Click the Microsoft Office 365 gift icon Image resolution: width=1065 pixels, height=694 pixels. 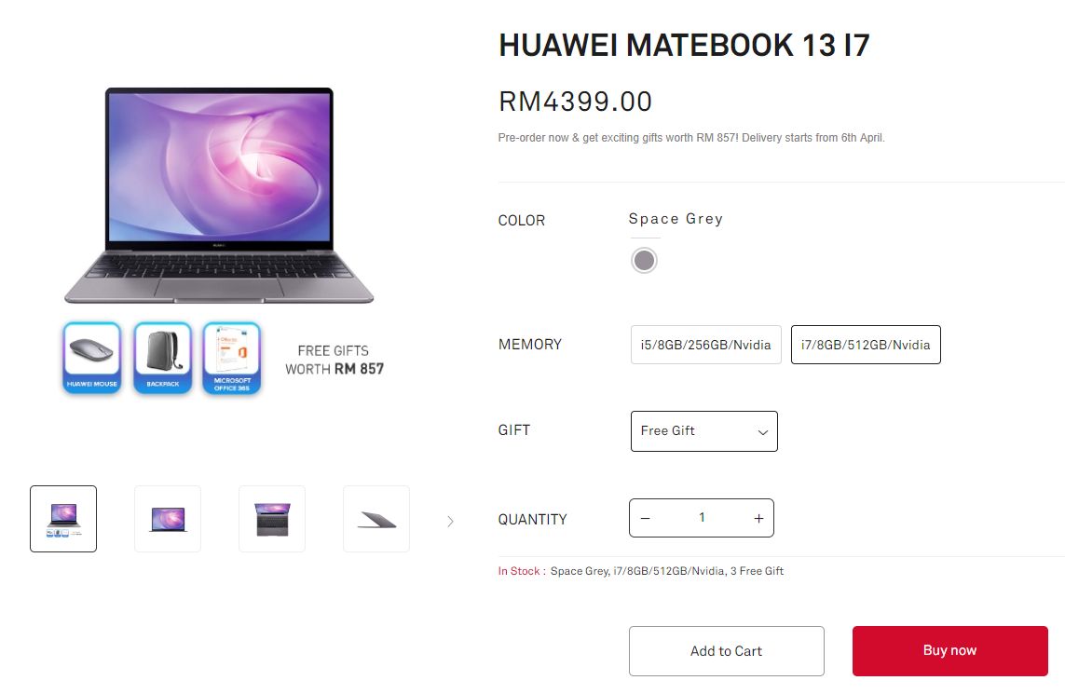point(232,358)
